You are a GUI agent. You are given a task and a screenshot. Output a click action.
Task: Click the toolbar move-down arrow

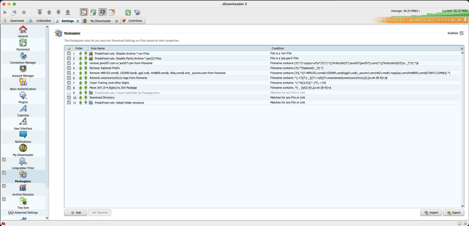pos(58,12)
